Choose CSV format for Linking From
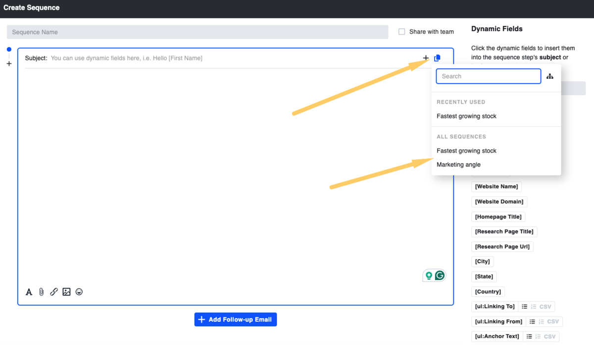The width and height of the screenshot is (594, 345). [553, 322]
